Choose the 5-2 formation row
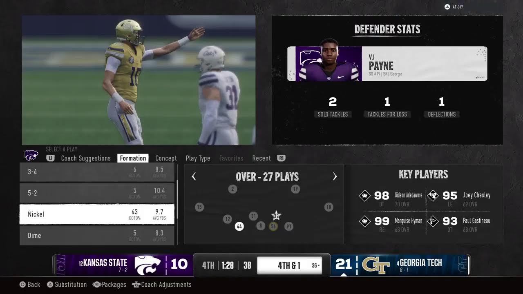523x294 pixels. click(97, 193)
